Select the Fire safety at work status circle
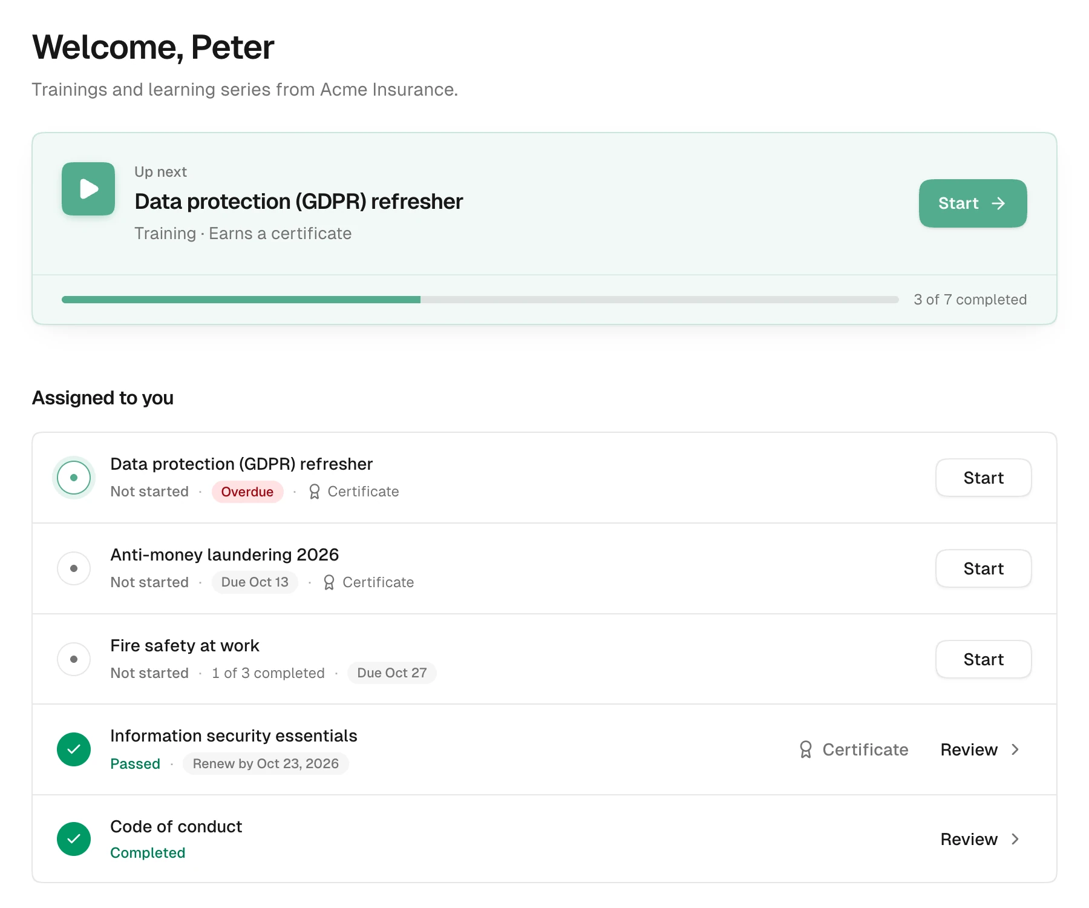1089x908 pixels. point(74,659)
